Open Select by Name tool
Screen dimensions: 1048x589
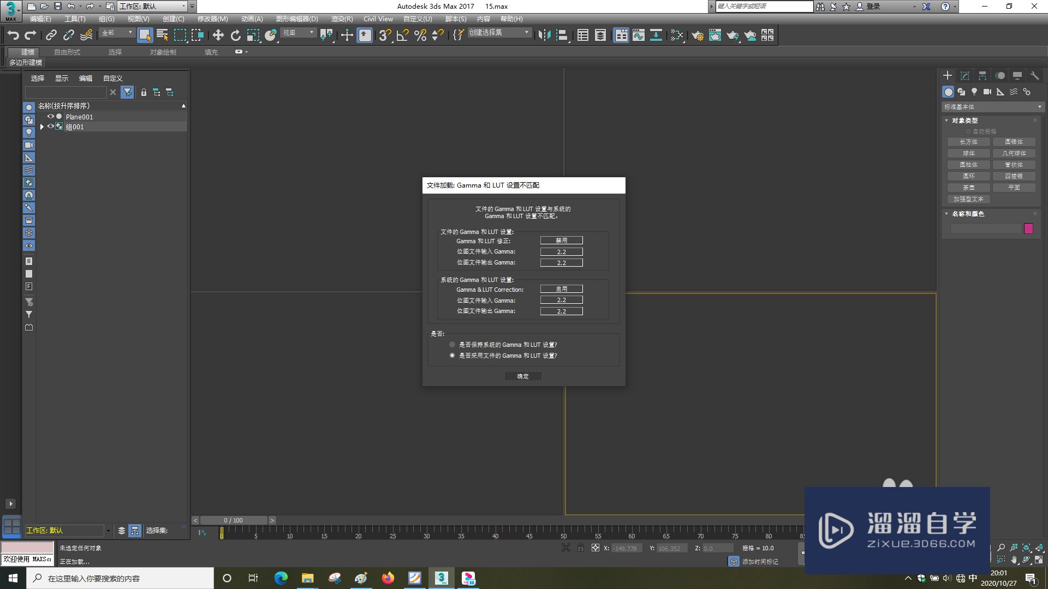[162, 35]
